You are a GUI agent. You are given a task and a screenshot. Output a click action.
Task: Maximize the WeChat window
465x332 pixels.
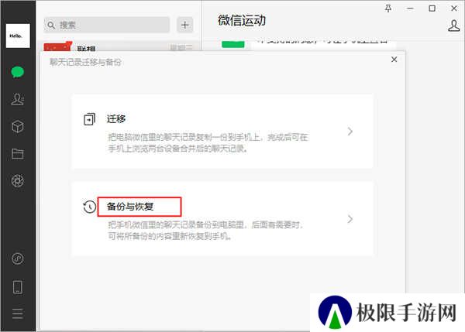pos(432,9)
